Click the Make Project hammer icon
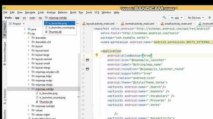 (164, 18)
